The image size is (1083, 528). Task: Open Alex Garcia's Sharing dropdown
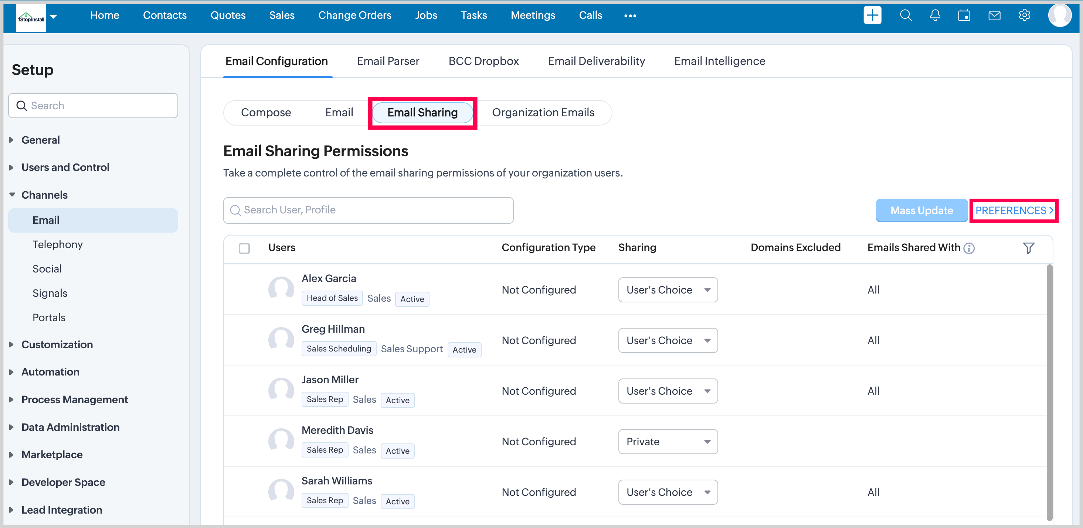pos(668,290)
